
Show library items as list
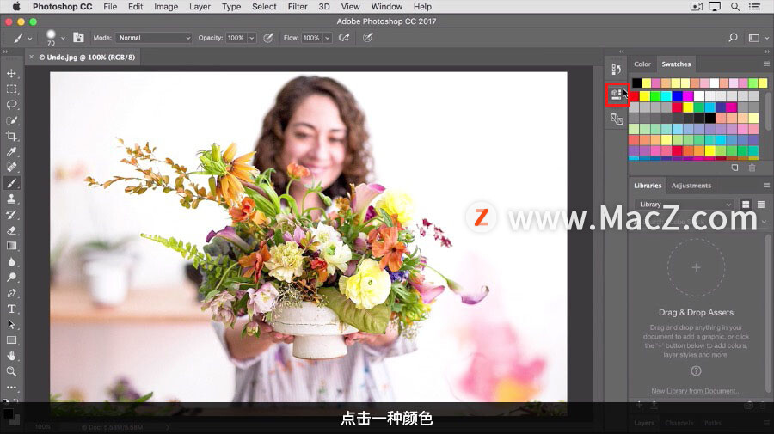click(x=761, y=205)
